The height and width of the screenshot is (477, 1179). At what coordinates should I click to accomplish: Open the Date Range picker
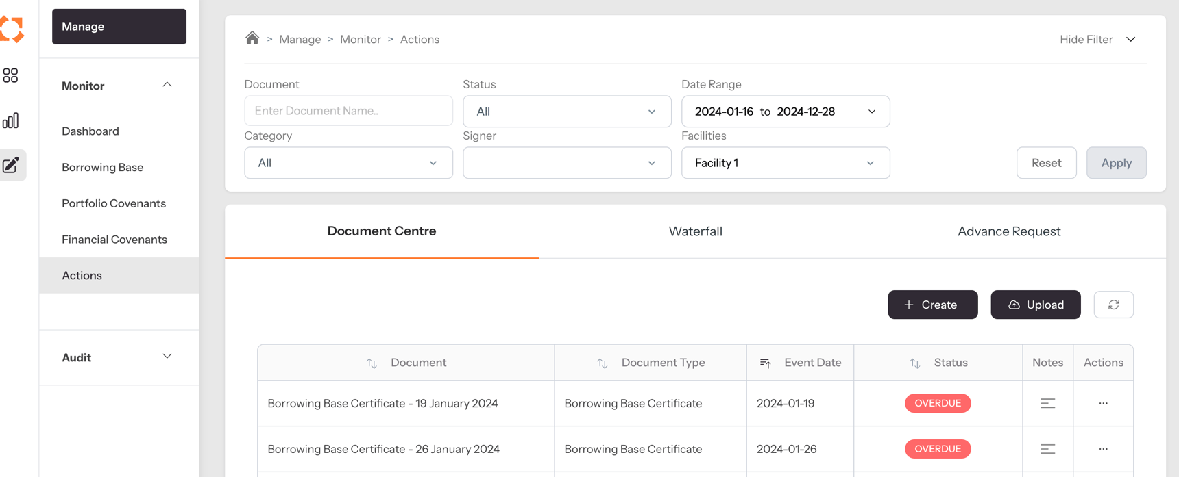click(x=786, y=112)
